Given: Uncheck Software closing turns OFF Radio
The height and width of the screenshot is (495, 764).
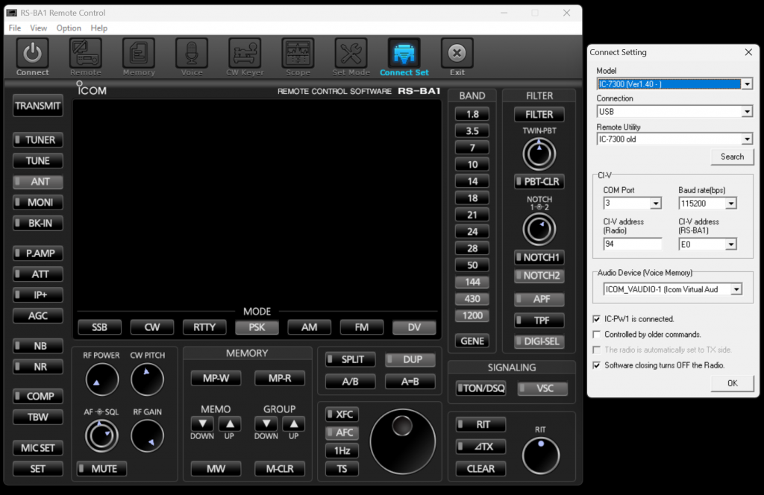Looking at the screenshot, I should [597, 365].
